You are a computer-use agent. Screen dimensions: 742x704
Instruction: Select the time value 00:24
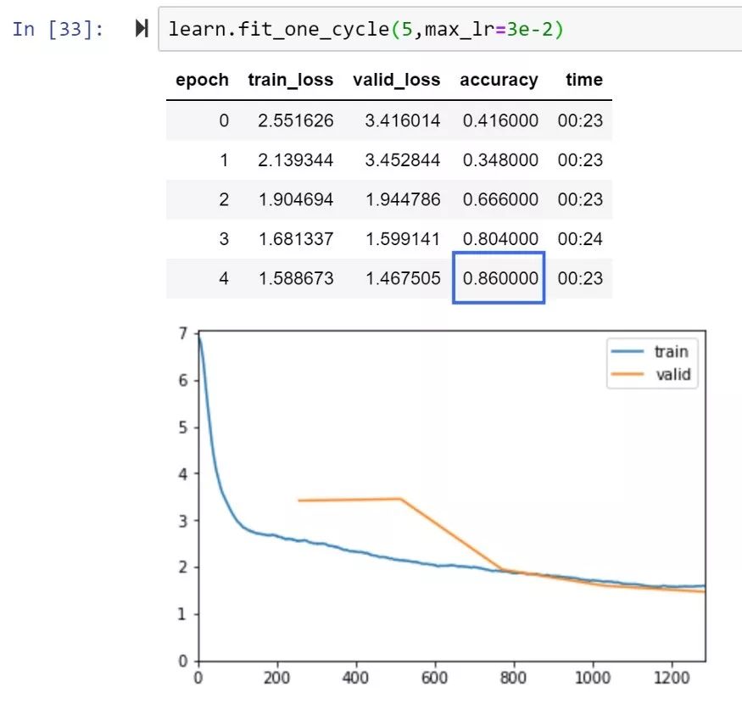coord(580,238)
